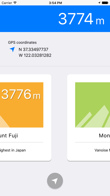Viewport: 110px width, 196px height.
Task: Click the blue GPS arrow icon
Action: click(12, 50)
